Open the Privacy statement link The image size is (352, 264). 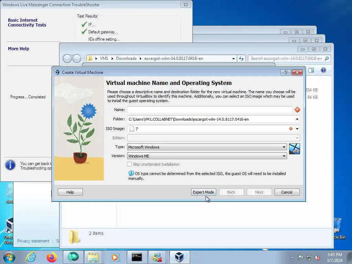(33, 241)
